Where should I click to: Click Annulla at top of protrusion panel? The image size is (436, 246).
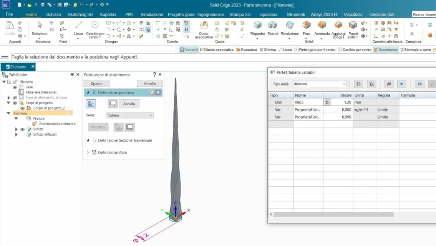coord(150,83)
